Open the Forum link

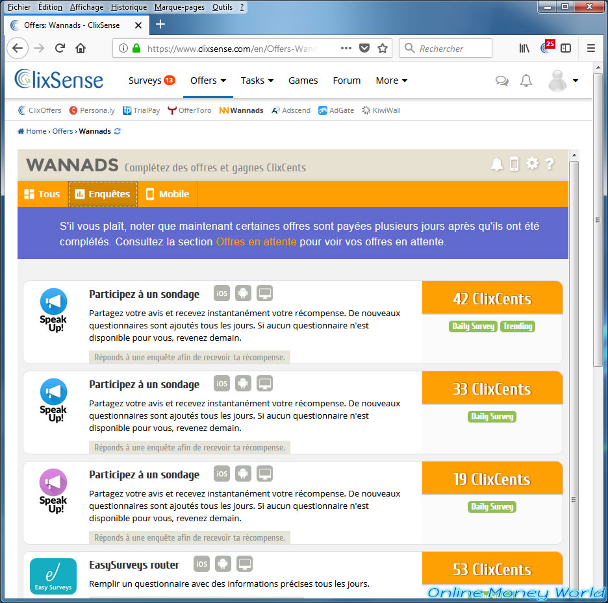(x=347, y=80)
